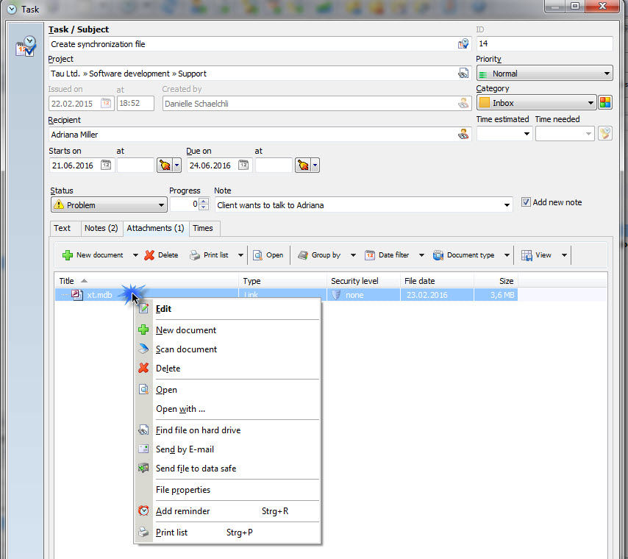
Task: Click the red Delete icon in toolbar
Action: (x=149, y=255)
